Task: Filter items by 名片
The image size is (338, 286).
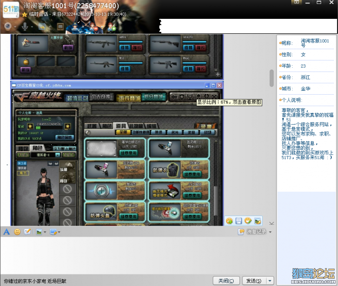Action: click(x=175, y=132)
